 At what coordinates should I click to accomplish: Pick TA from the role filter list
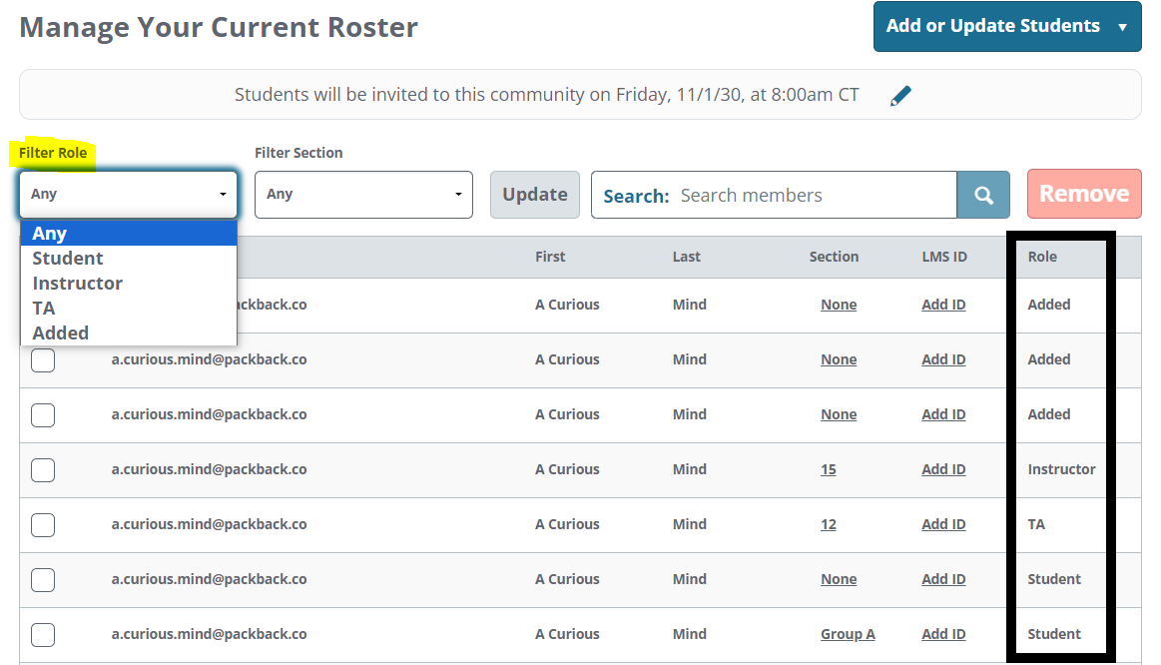click(44, 308)
